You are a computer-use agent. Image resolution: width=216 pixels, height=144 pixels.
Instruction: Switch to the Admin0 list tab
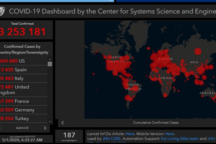[22, 128]
